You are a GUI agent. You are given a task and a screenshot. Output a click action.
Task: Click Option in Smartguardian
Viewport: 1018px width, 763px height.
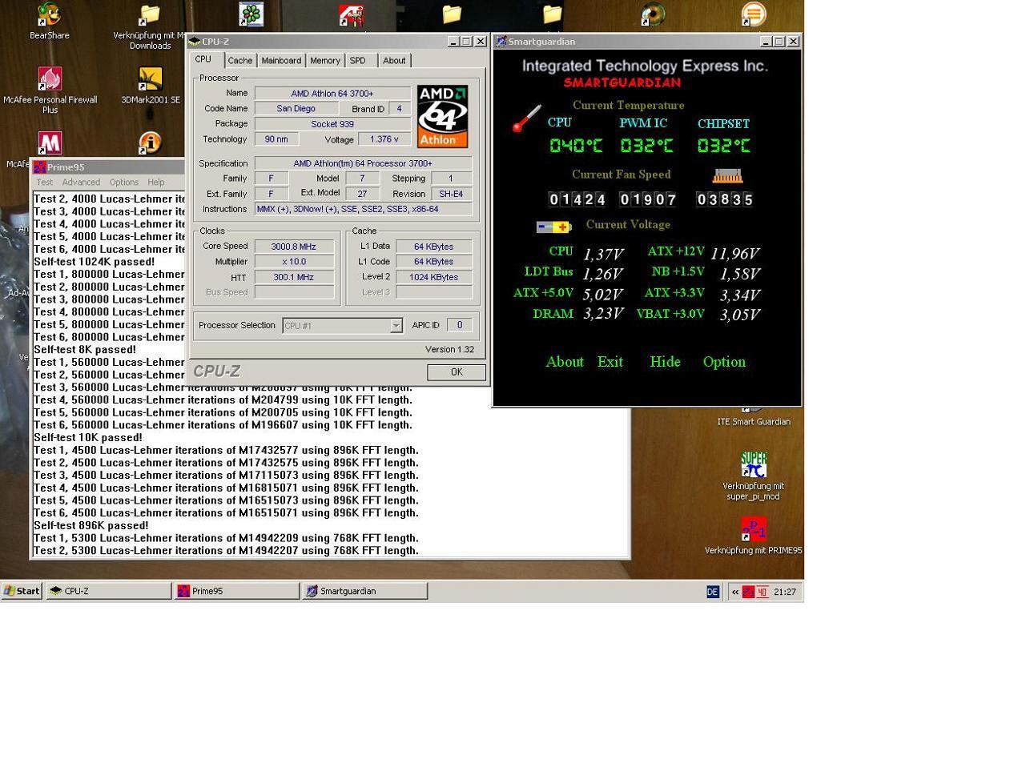[724, 362]
